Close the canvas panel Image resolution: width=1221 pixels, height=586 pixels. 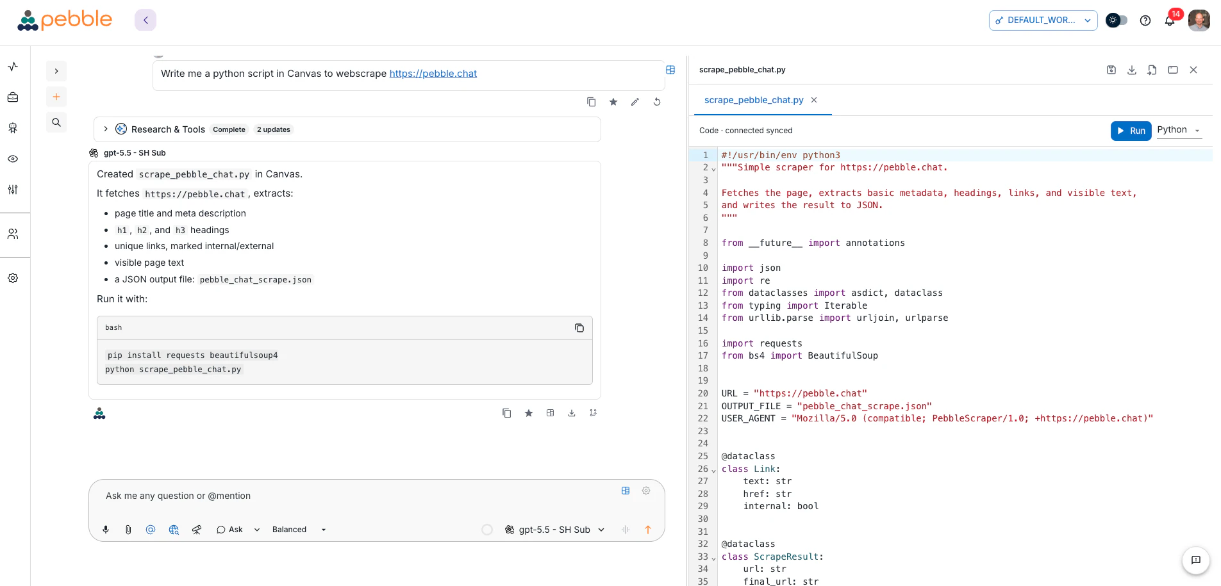[x=1193, y=70]
